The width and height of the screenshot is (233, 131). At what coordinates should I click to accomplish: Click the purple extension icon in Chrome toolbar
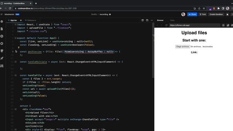[210, 9]
